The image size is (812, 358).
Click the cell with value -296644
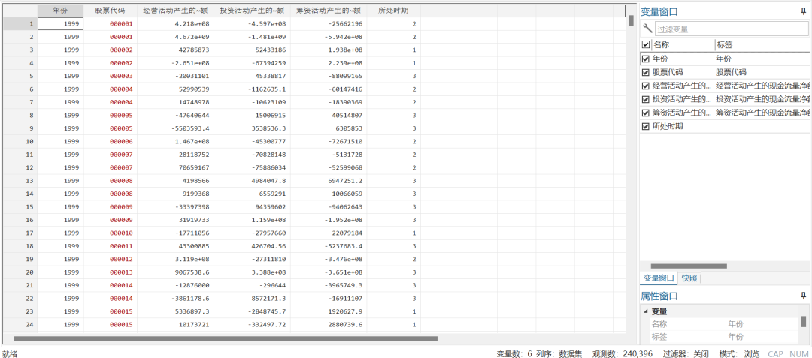(252, 286)
